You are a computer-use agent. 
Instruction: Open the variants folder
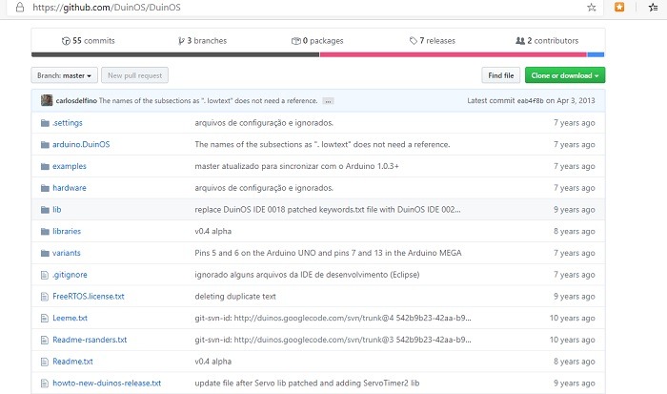[x=67, y=254]
